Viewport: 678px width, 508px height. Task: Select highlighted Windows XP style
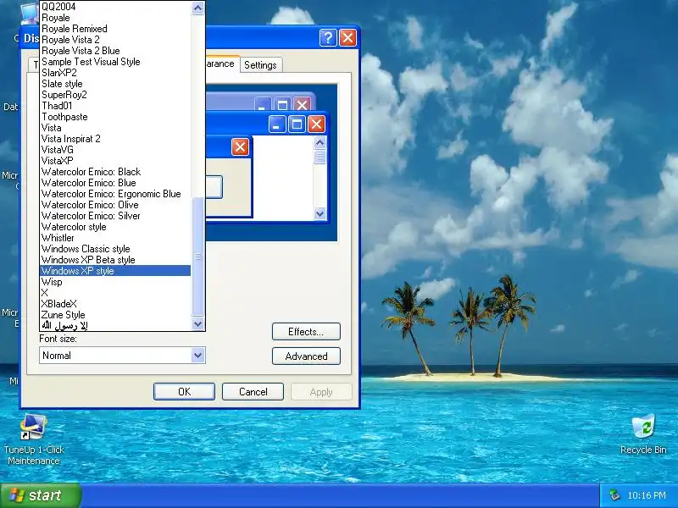click(x=115, y=271)
